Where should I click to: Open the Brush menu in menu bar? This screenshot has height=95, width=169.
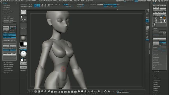pyautogui.click(x=25, y=3)
